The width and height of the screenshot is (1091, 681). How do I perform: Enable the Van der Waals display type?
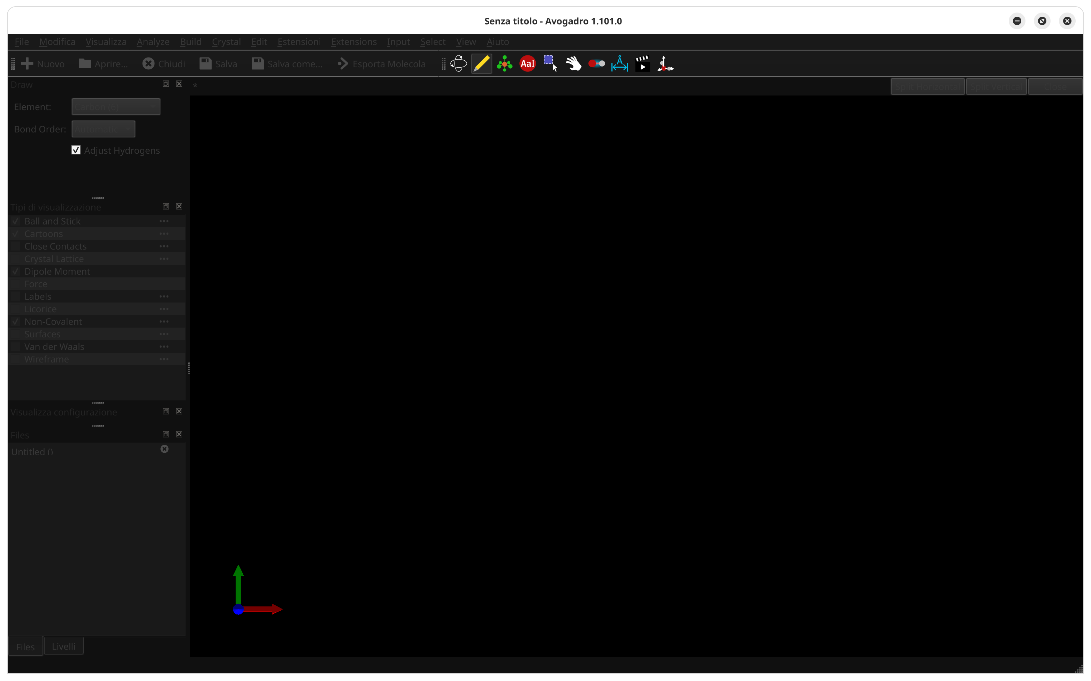pyautogui.click(x=16, y=346)
